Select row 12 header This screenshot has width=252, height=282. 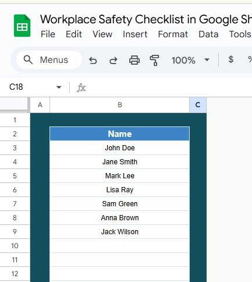pyautogui.click(x=15, y=274)
